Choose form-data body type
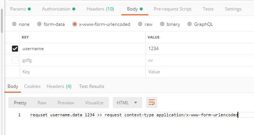Screen dimensions: 254x135 coord(51,24)
